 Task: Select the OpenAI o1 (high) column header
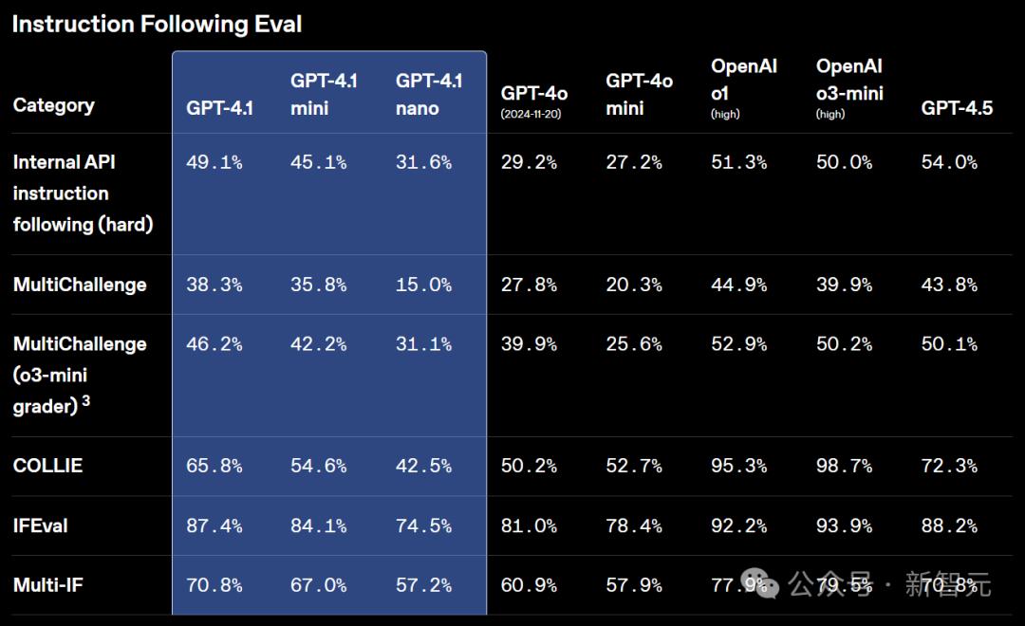(744, 87)
